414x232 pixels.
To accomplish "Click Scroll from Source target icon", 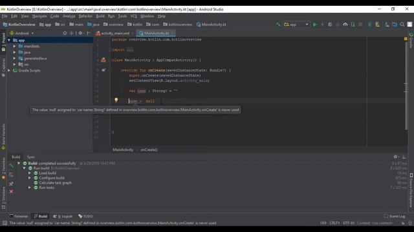I will [65, 33].
